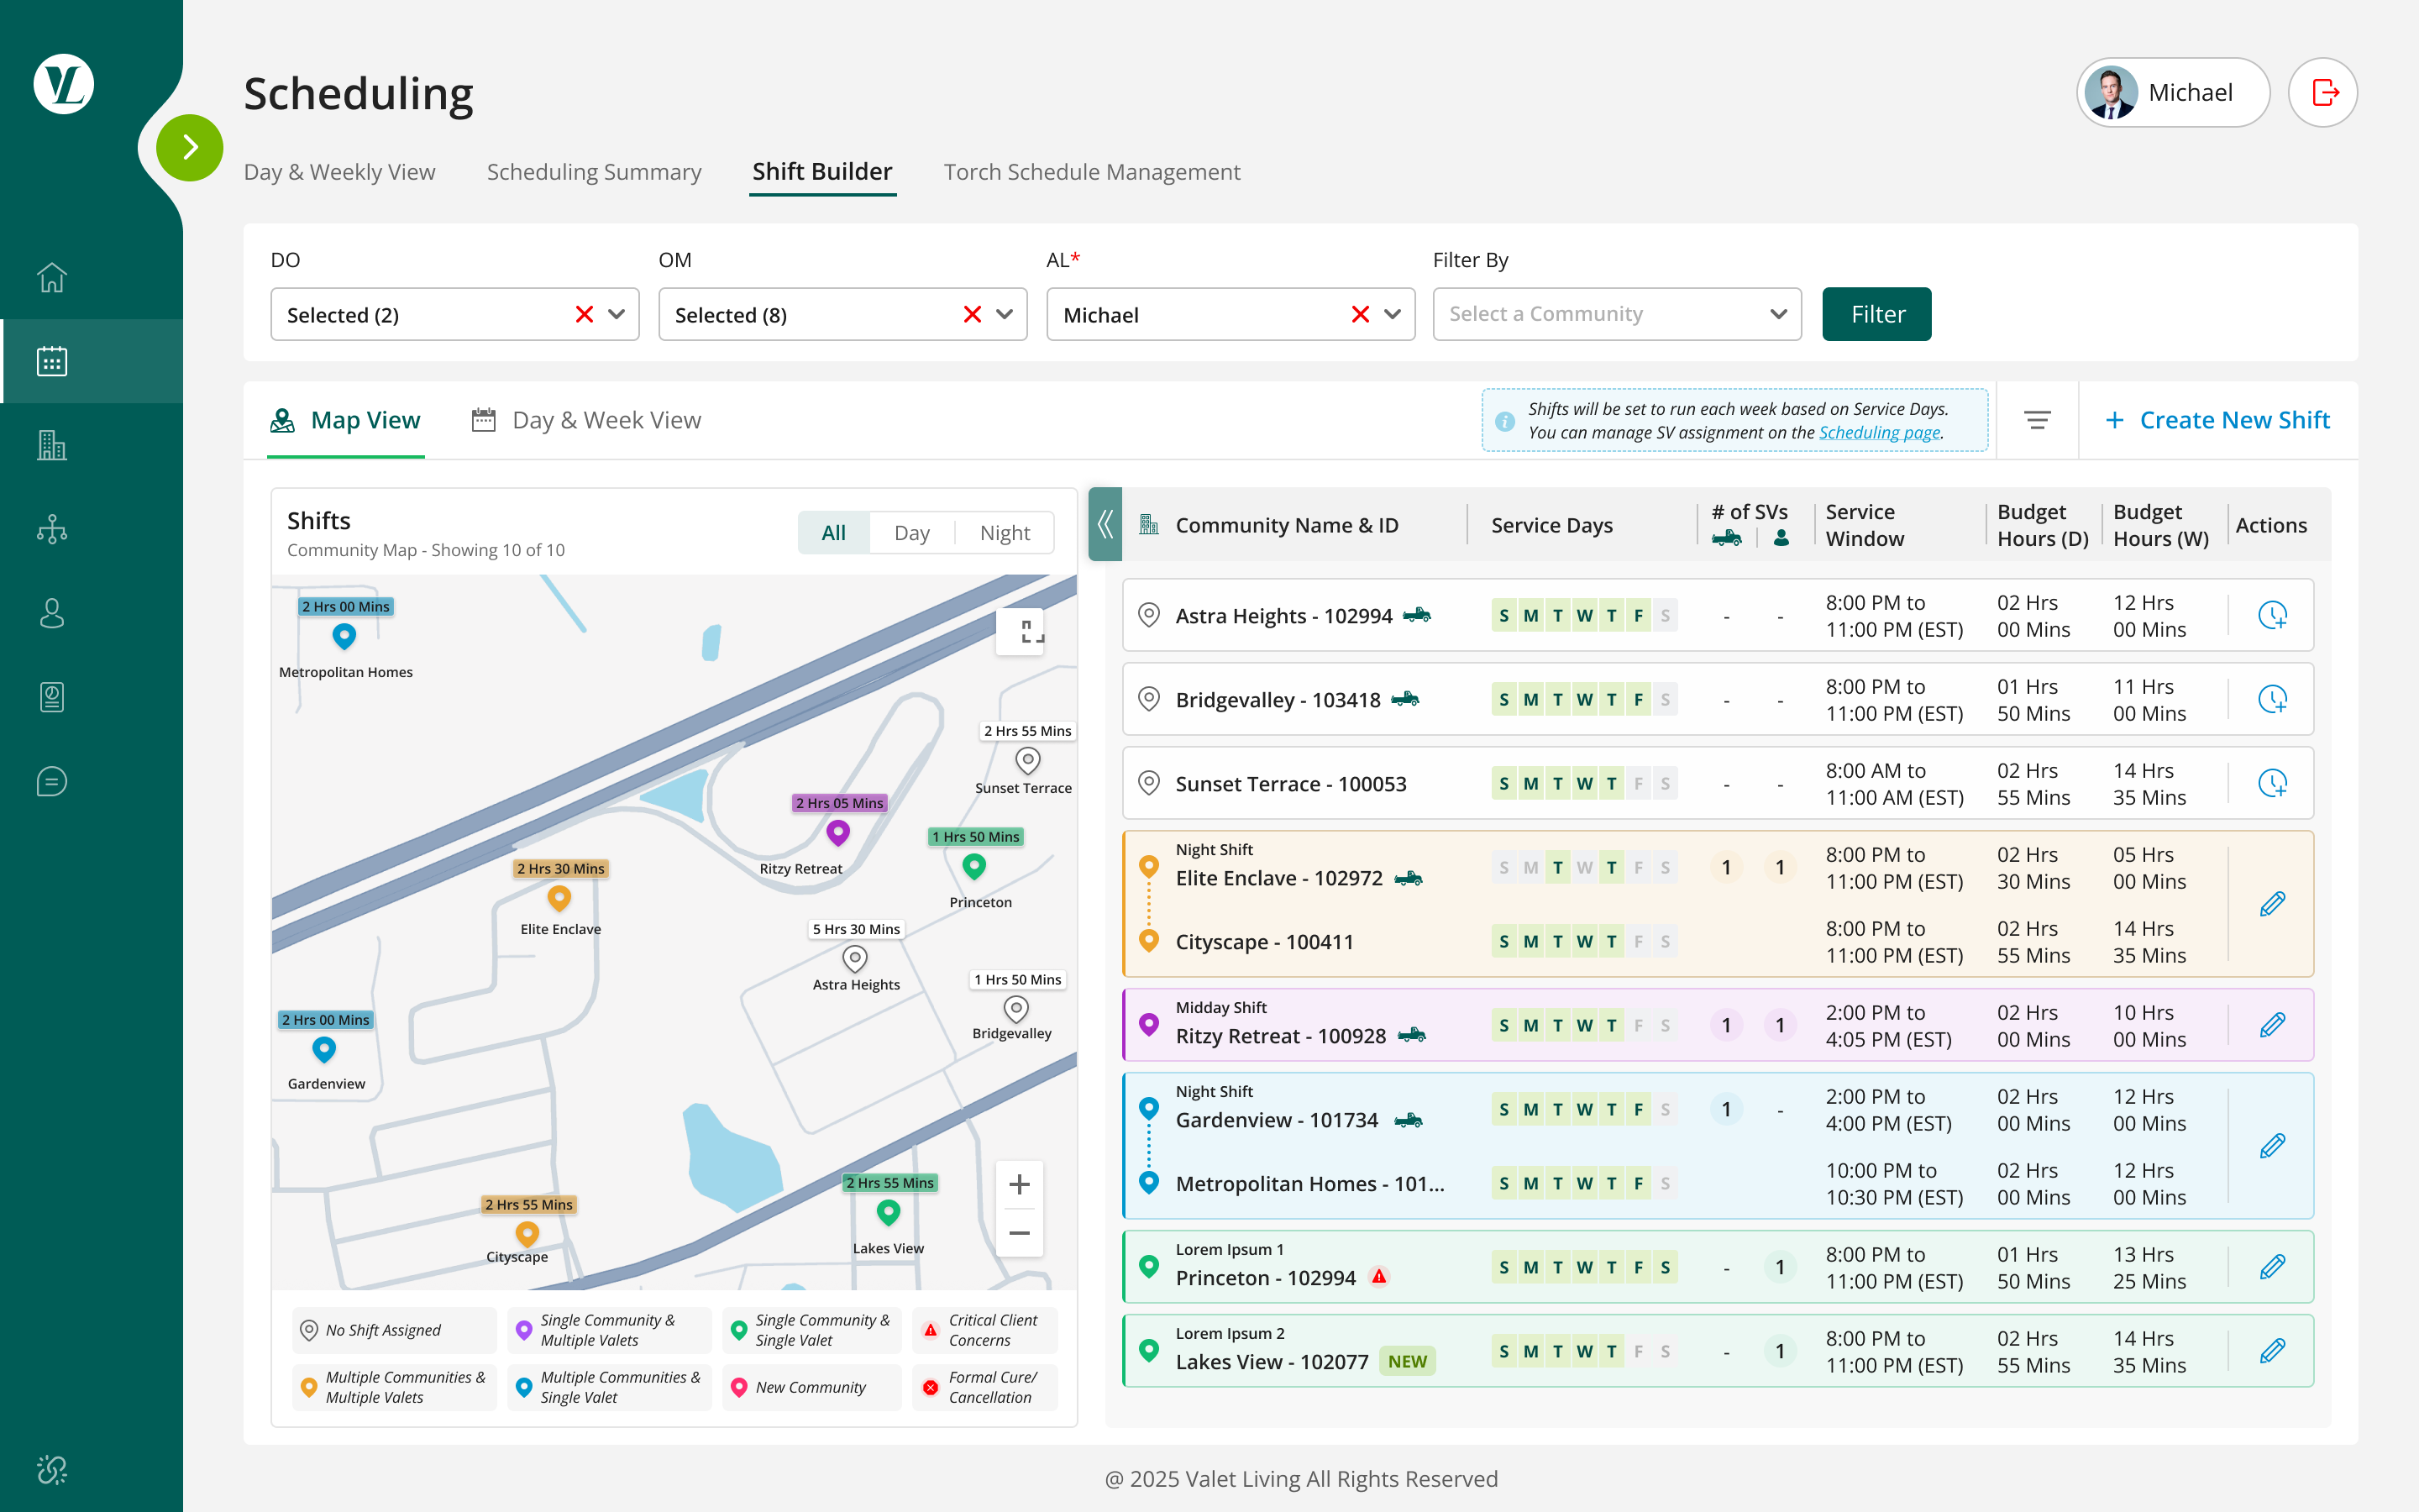
Task: Switch the map filter to Day shifts
Action: click(910, 532)
